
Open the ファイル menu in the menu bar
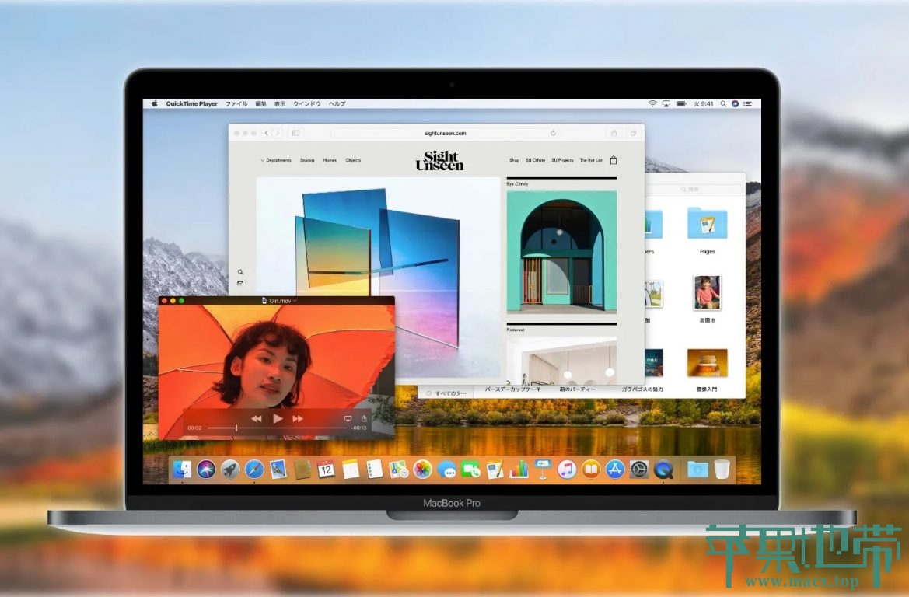click(236, 103)
